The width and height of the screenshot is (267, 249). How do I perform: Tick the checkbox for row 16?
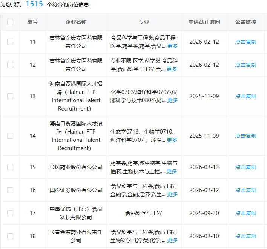[10, 190]
